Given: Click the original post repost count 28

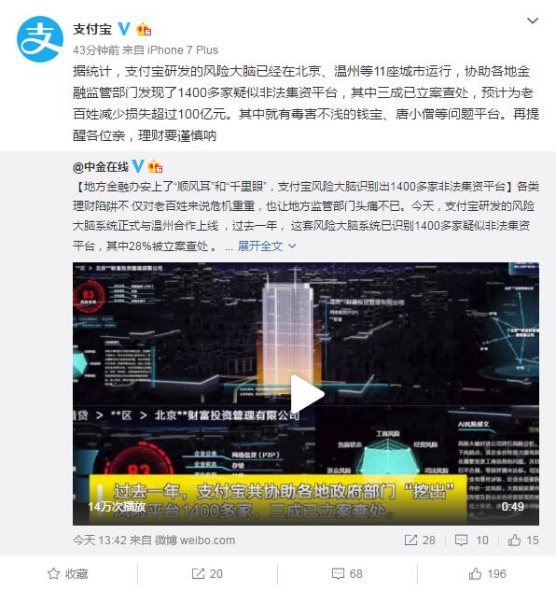Looking at the screenshot, I should point(420,541).
